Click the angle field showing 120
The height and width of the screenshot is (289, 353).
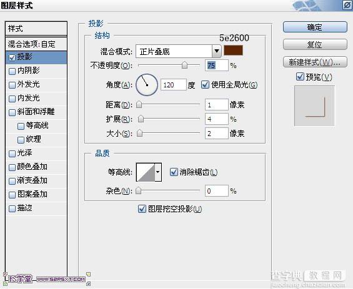(x=173, y=85)
